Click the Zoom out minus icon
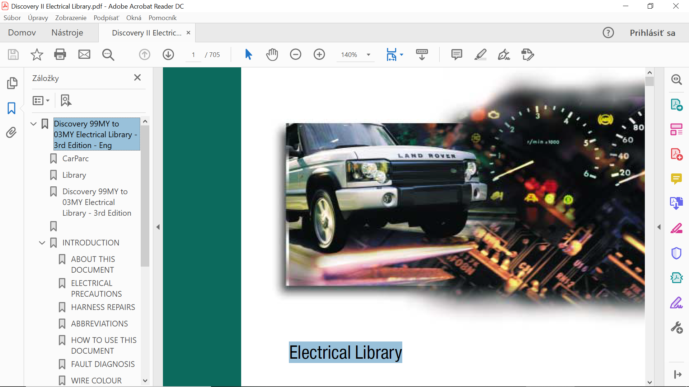Viewport: 689px width, 387px height. (295, 54)
